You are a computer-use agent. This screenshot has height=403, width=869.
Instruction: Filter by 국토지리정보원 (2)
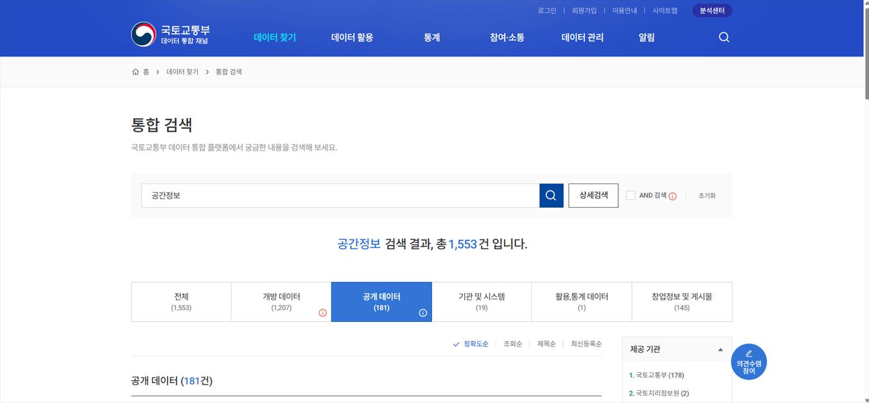click(659, 393)
